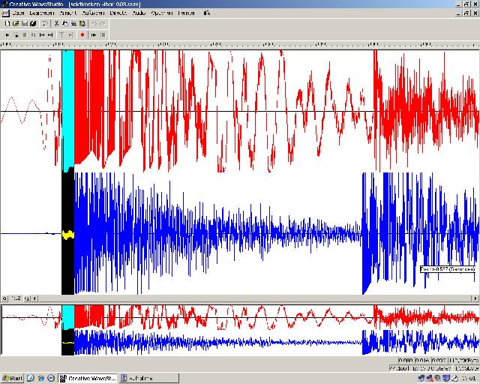Click the selection highlight in overview pane
Image resolution: width=480 pixels, height=384 pixels.
(68, 330)
